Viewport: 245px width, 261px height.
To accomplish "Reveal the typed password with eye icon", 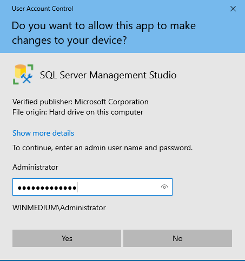I will click(164, 187).
